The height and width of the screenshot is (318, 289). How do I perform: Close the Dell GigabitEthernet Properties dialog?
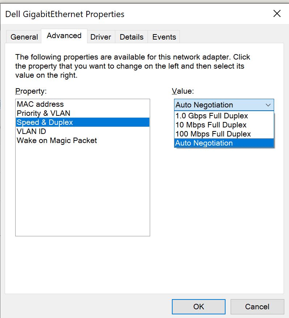tap(277, 14)
